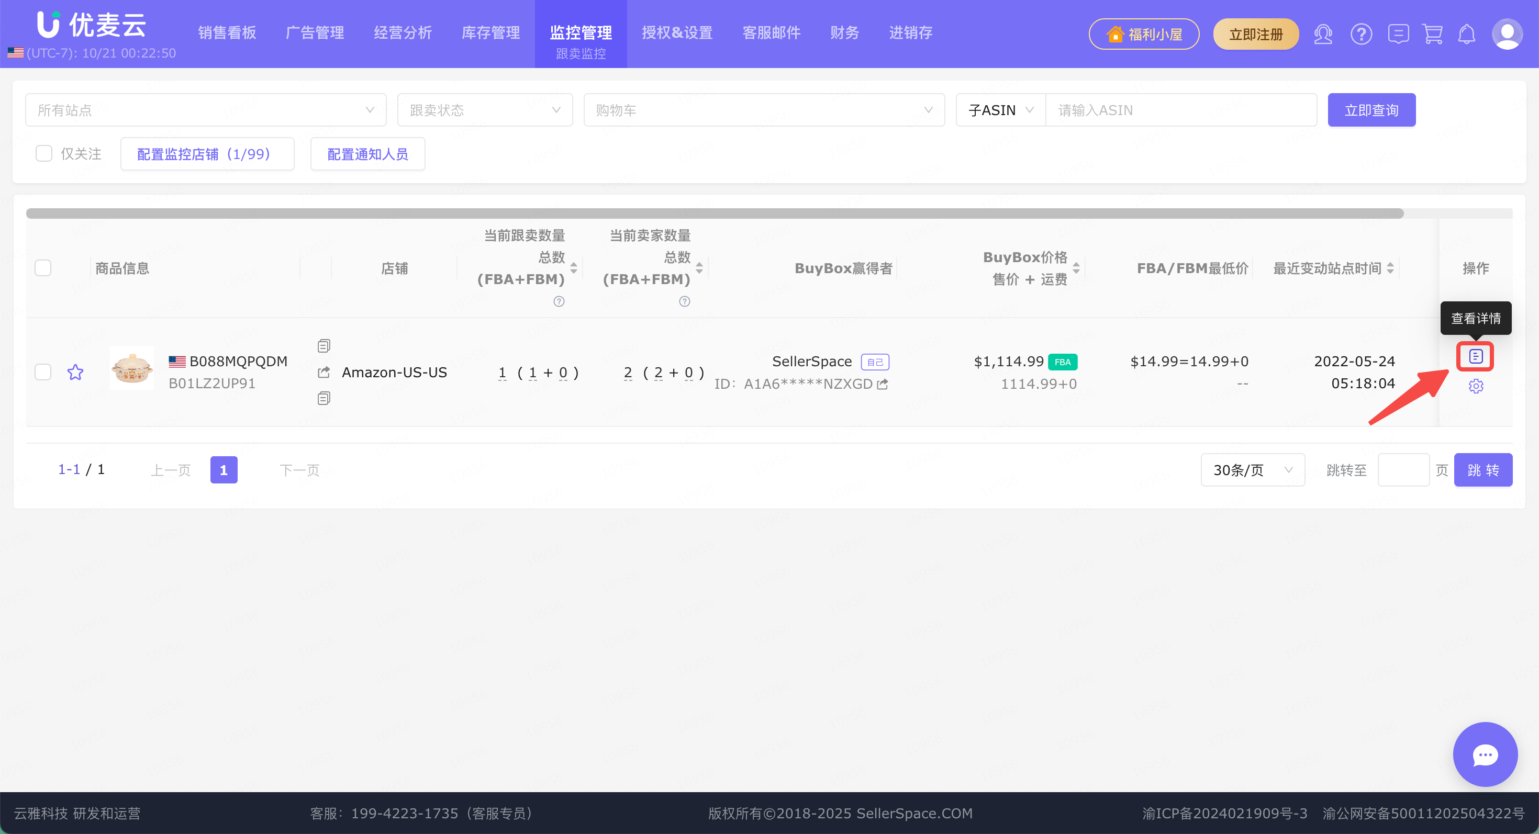This screenshot has height=834, width=1539.
Task: Open the 30条/页 page size selector
Action: 1252,470
